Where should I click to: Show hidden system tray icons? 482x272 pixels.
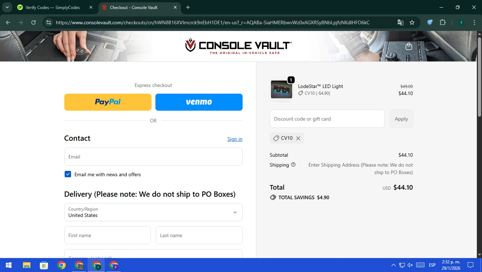(x=393, y=265)
